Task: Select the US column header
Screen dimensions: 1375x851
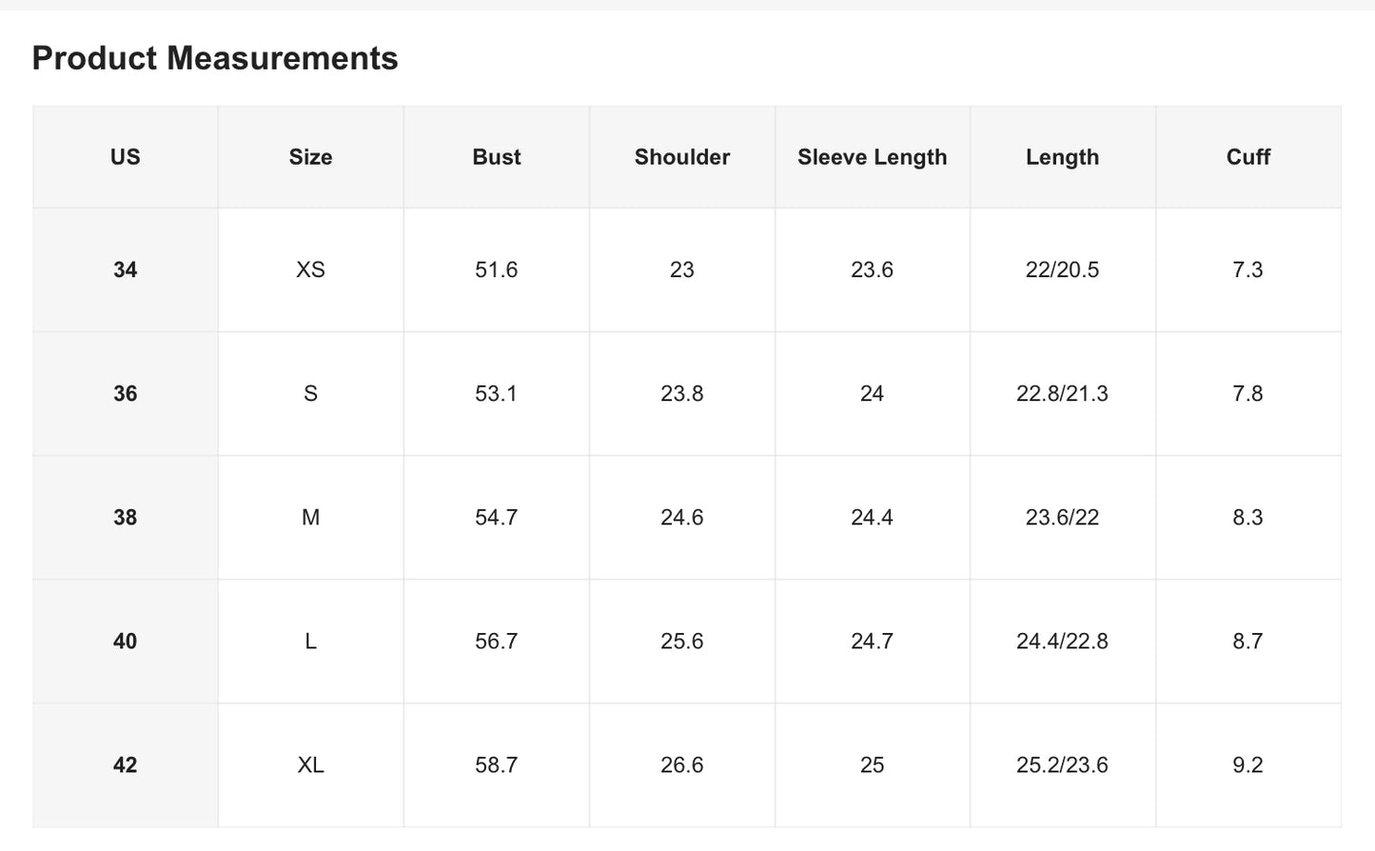Action: click(x=126, y=157)
